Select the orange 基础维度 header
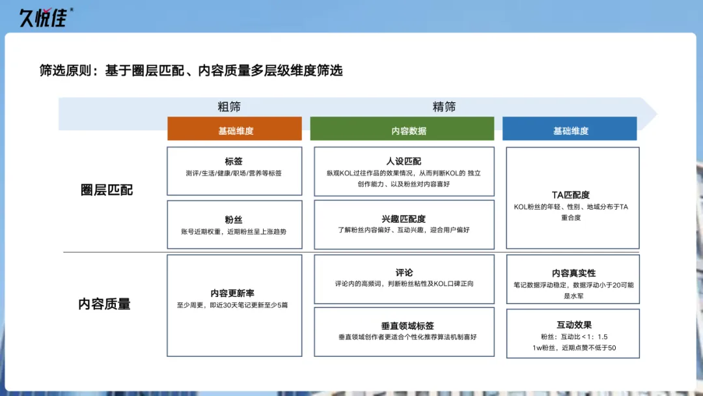The height and width of the screenshot is (396, 703). 234,129
